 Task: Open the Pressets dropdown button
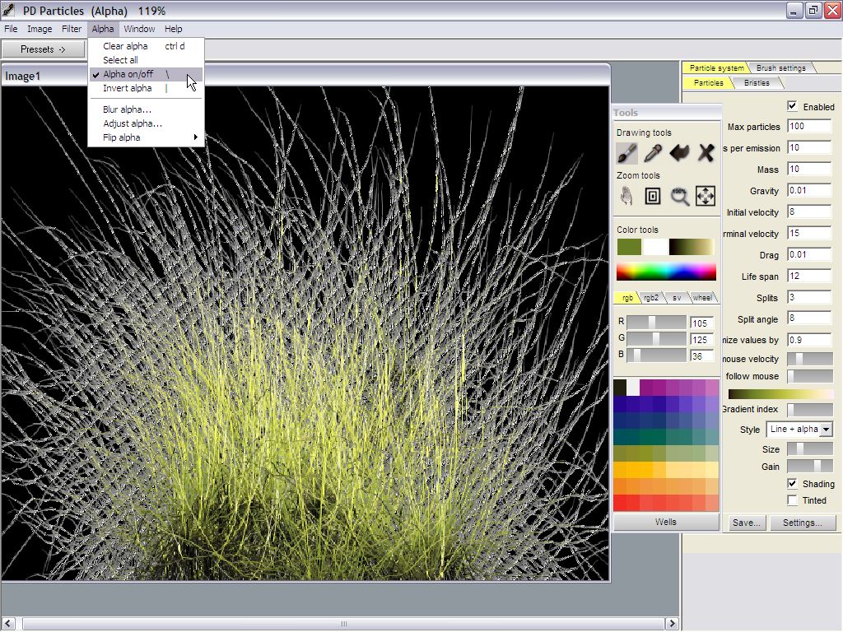pyautogui.click(x=43, y=49)
